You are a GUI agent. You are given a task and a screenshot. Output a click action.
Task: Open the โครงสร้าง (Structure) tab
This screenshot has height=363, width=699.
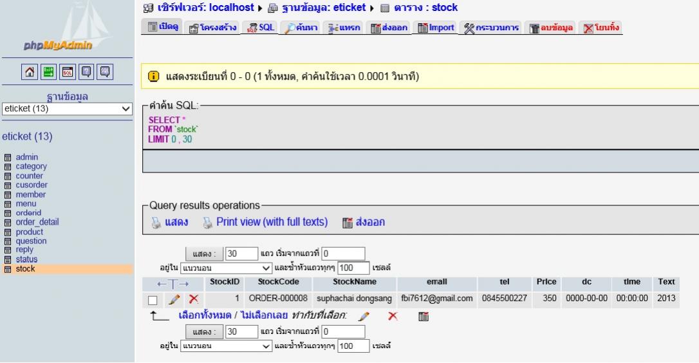point(212,28)
